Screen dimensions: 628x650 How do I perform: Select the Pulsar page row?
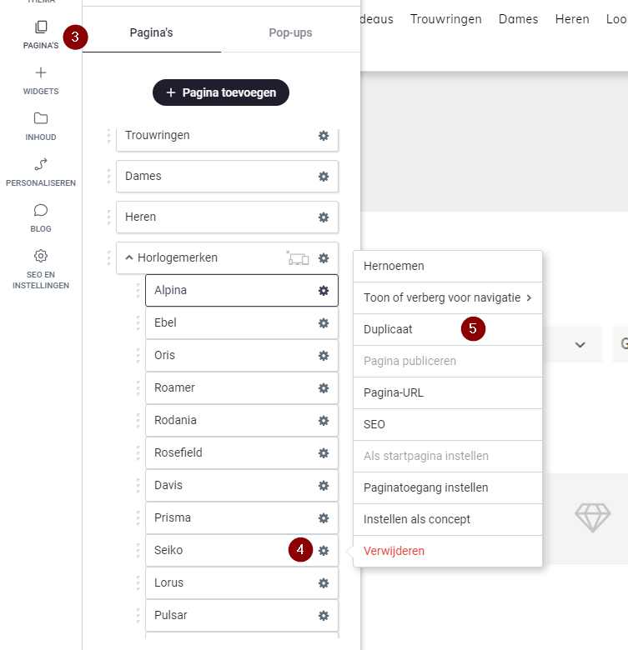[x=242, y=616]
